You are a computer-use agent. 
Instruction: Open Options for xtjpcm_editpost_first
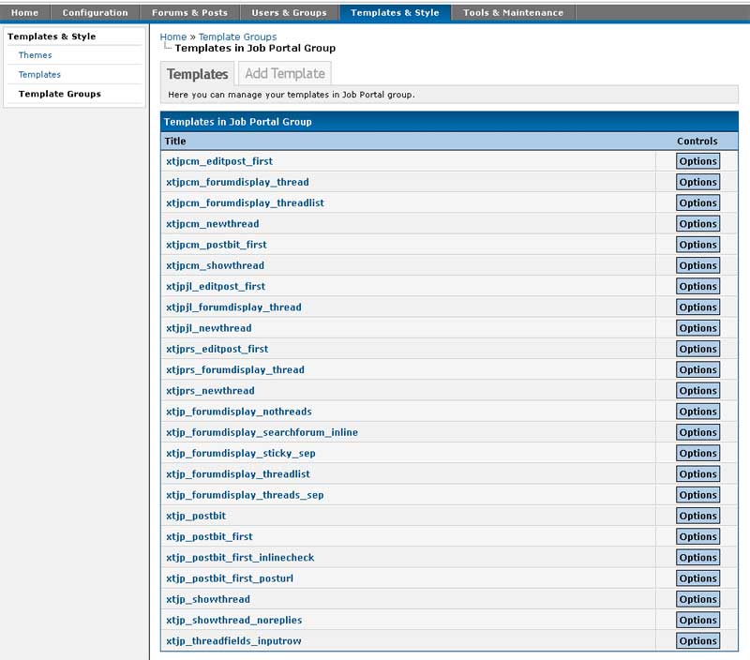pos(697,161)
